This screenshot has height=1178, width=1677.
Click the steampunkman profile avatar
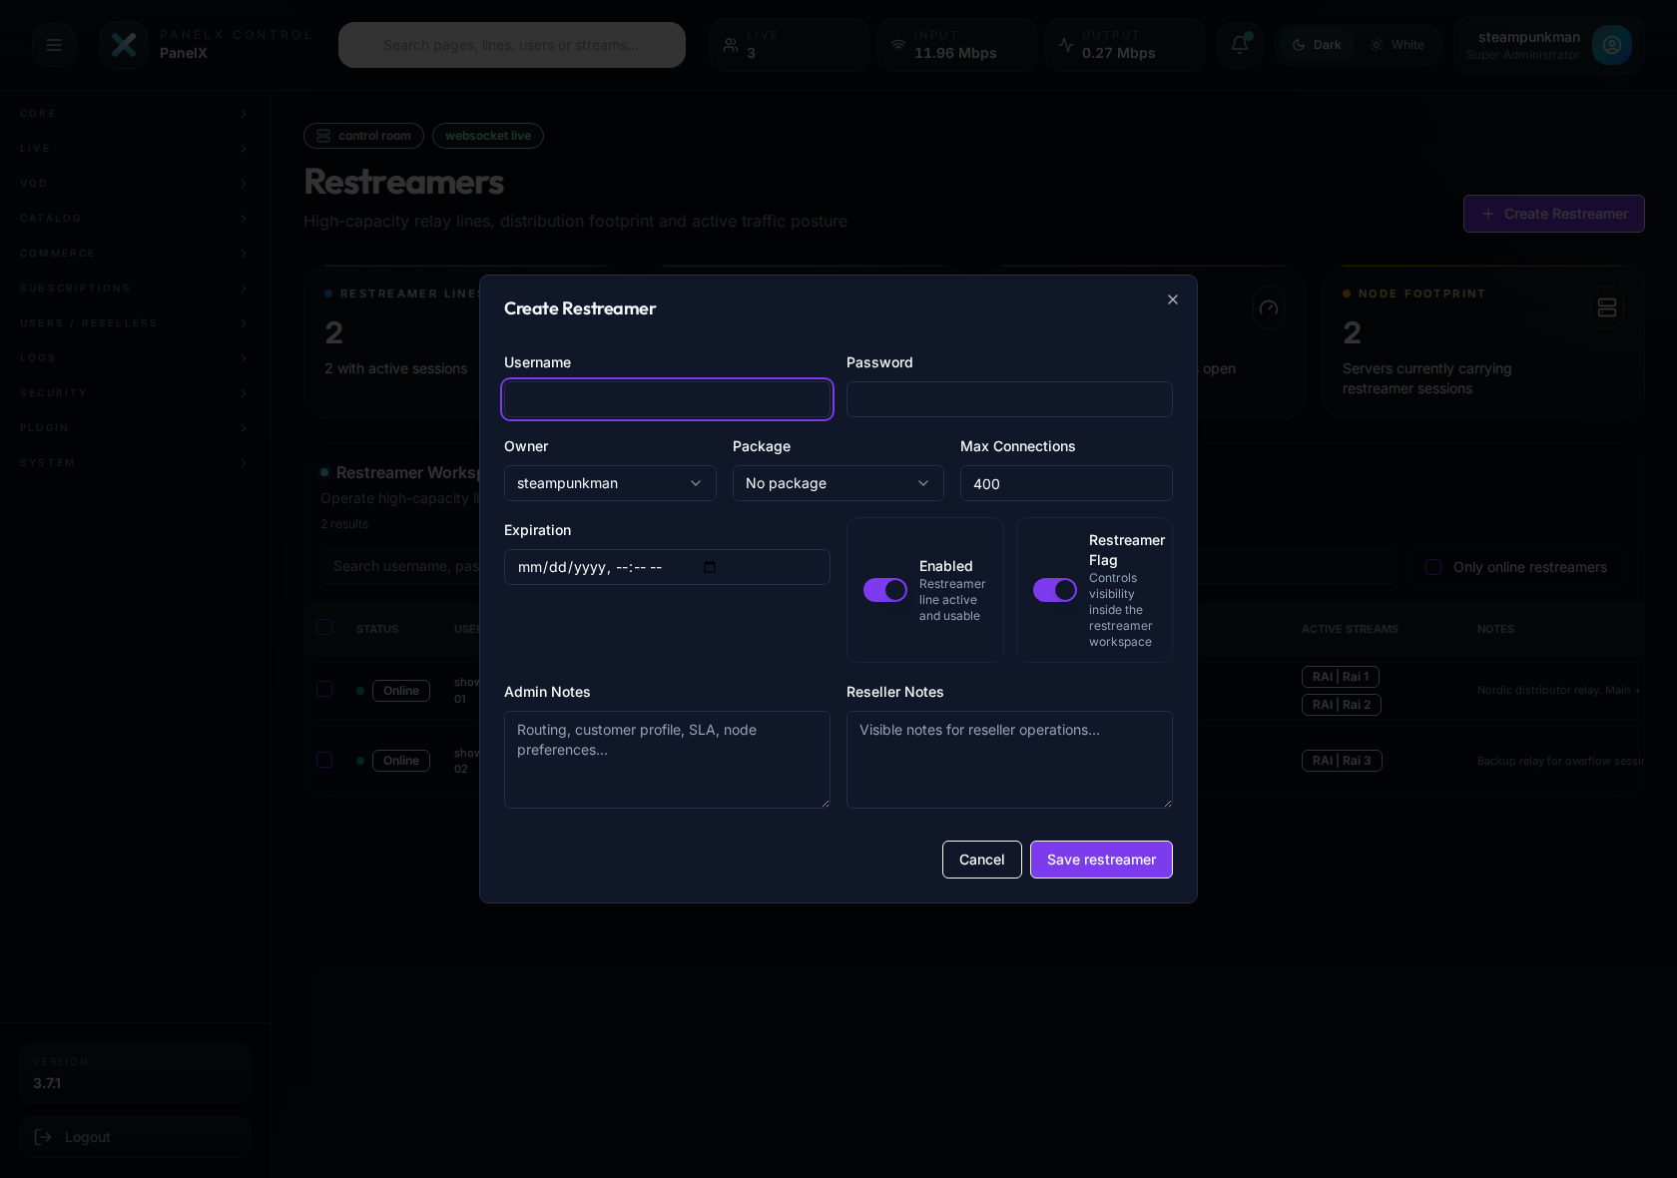click(x=1613, y=45)
